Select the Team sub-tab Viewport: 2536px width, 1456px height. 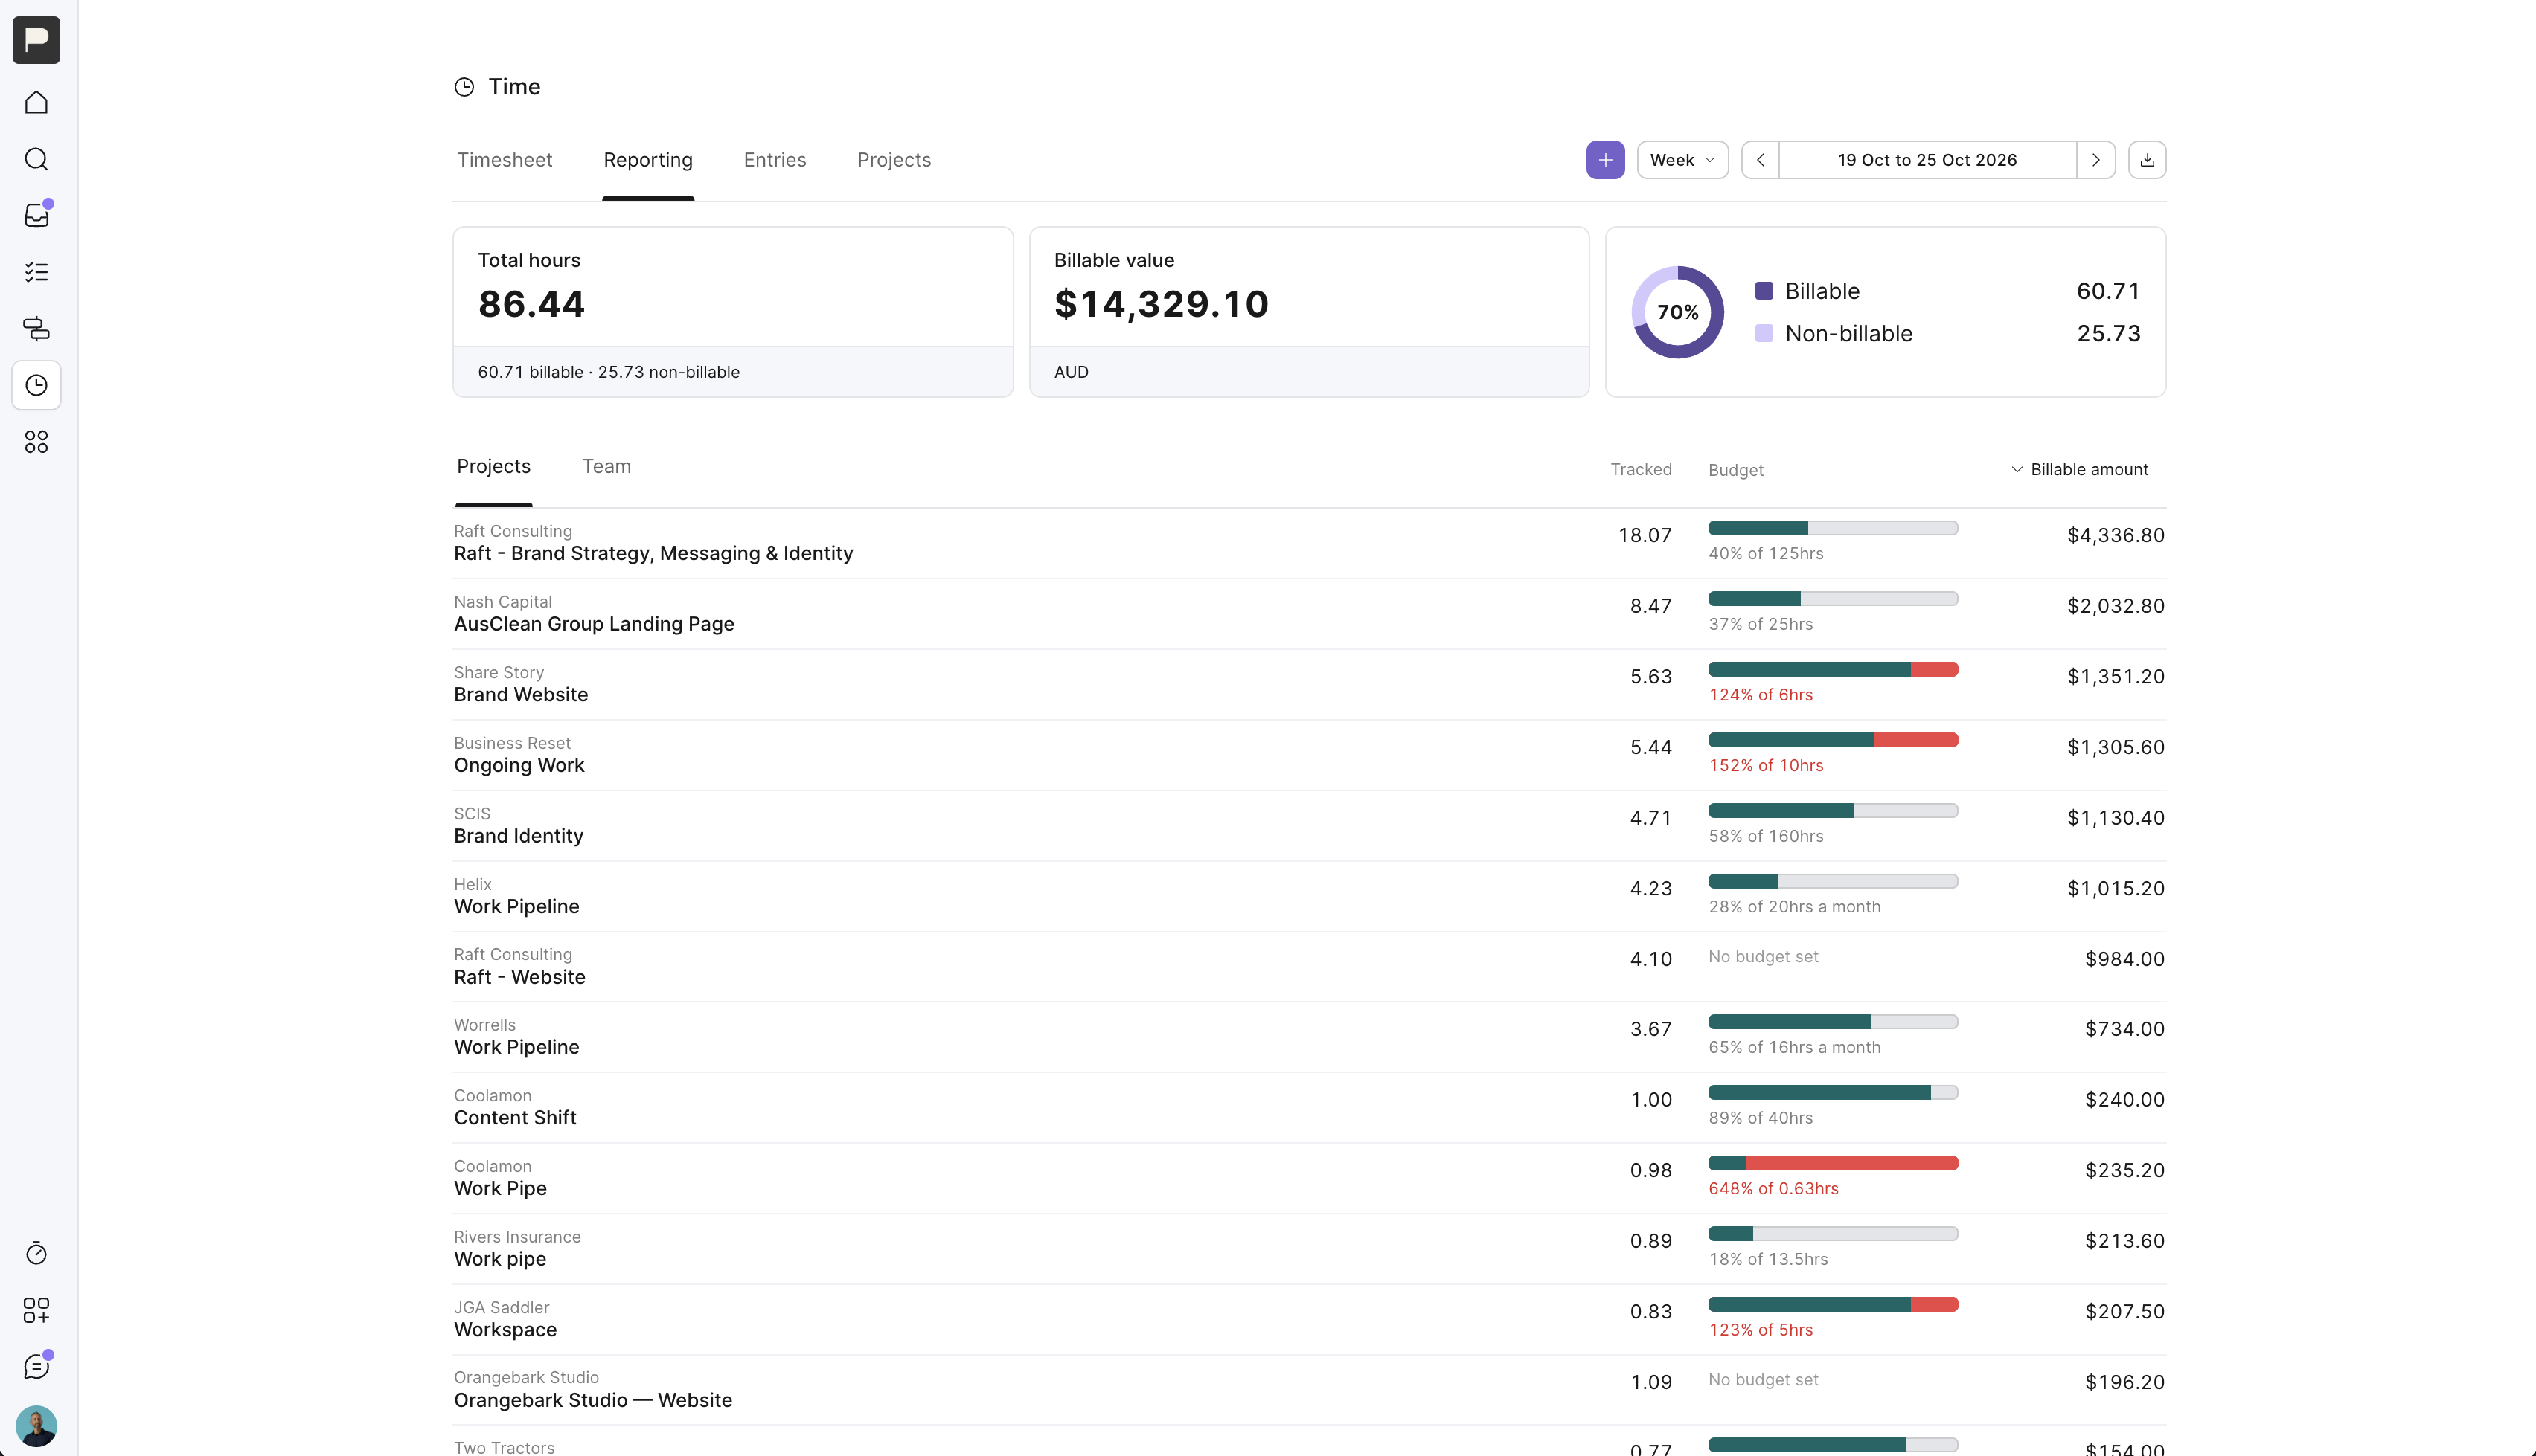coord(606,466)
